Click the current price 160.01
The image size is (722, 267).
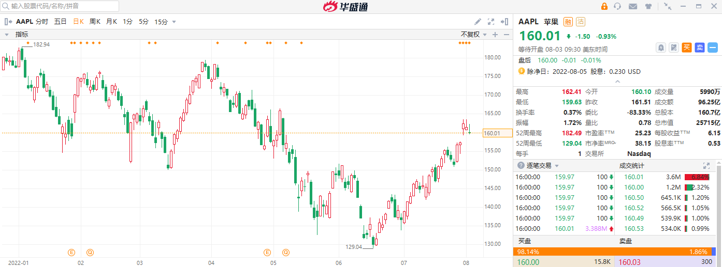coord(540,36)
